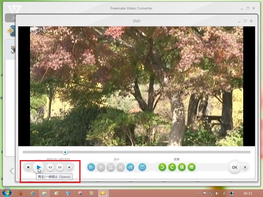Step to the next frame
The height and width of the screenshot is (197, 263).
(60, 167)
